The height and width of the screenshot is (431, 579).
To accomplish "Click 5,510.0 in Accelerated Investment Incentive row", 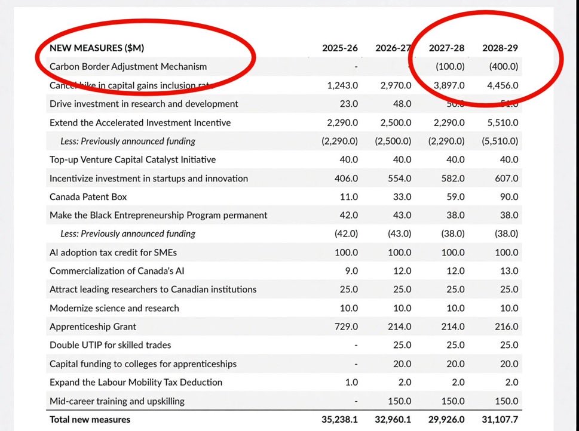I will click(503, 122).
